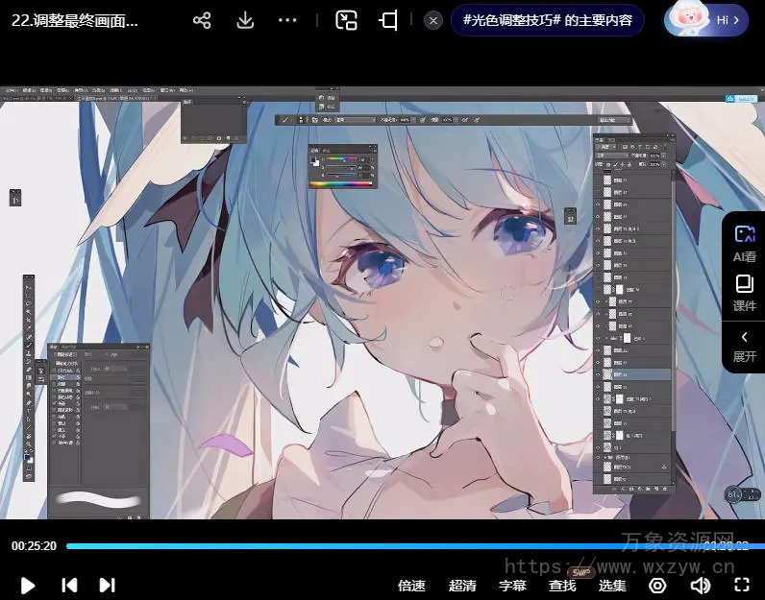The width and height of the screenshot is (765, 600).
Task: Click the picture-in-picture mini window icon
Action: tap(346, 20)
